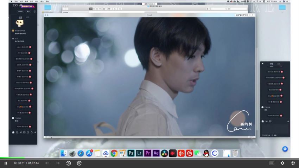This screenshot has height=168, width=299.
Task: Open the App Store in the Dock
Action: (89, 153)
